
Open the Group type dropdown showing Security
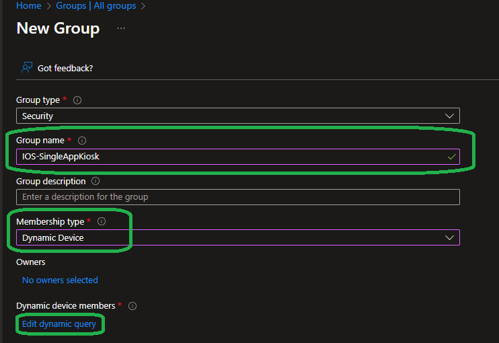tap(237, 116)
